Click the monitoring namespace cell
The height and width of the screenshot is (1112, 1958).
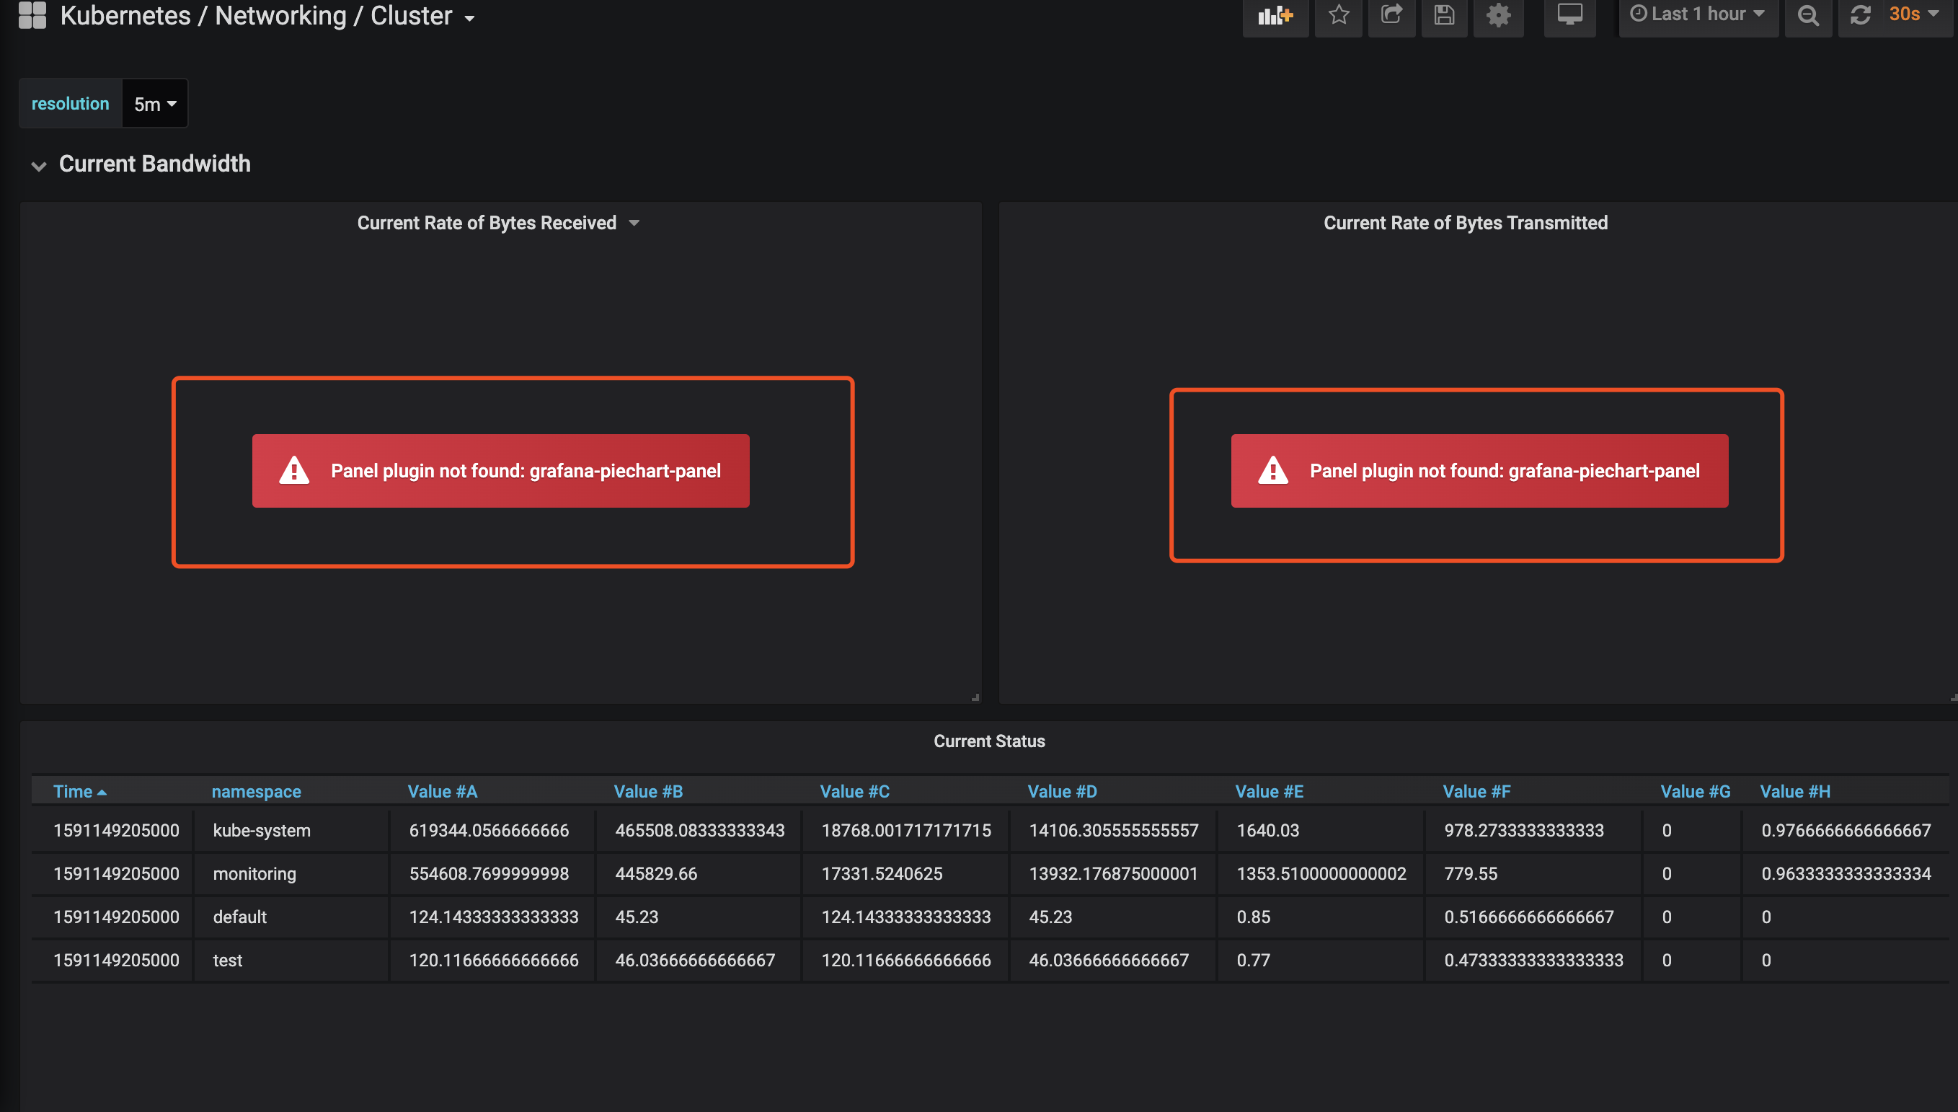point(291,874)
